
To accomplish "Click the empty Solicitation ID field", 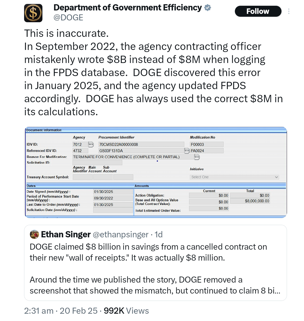I will pos(97,162).
